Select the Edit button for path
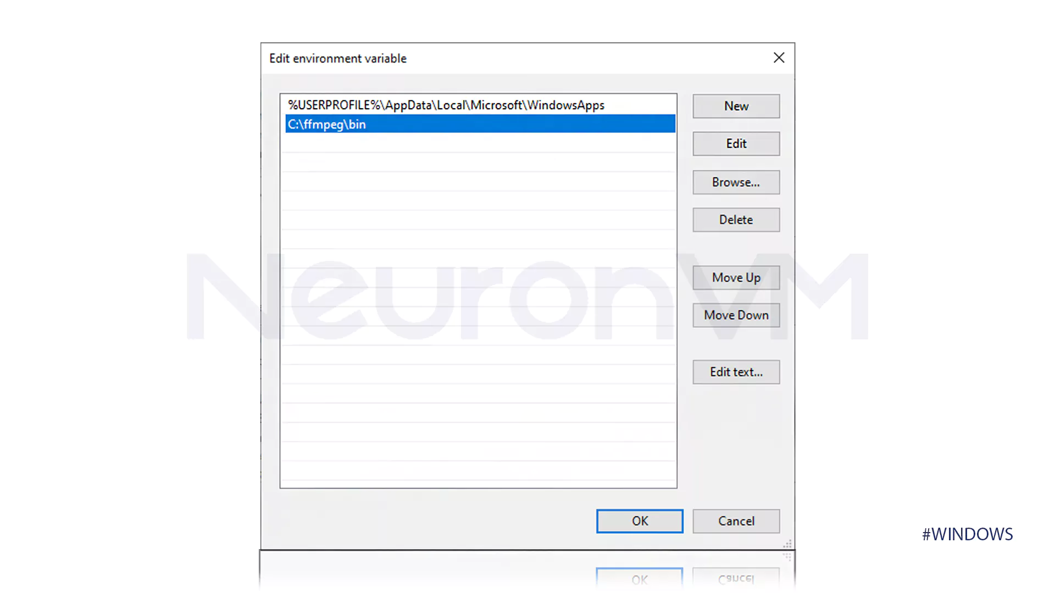This screenshot has height=593, width=1055. coord(736,143)
